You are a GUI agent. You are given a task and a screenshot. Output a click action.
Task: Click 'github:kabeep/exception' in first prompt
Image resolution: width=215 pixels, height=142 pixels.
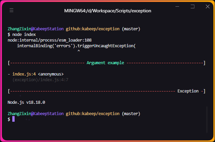point(93,29)
